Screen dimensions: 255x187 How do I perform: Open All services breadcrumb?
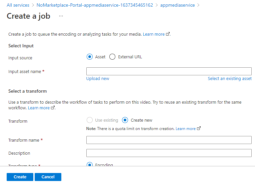18,5
